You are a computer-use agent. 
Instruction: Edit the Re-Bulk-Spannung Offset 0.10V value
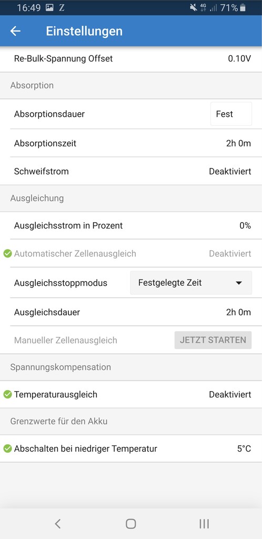pos(240,59)
